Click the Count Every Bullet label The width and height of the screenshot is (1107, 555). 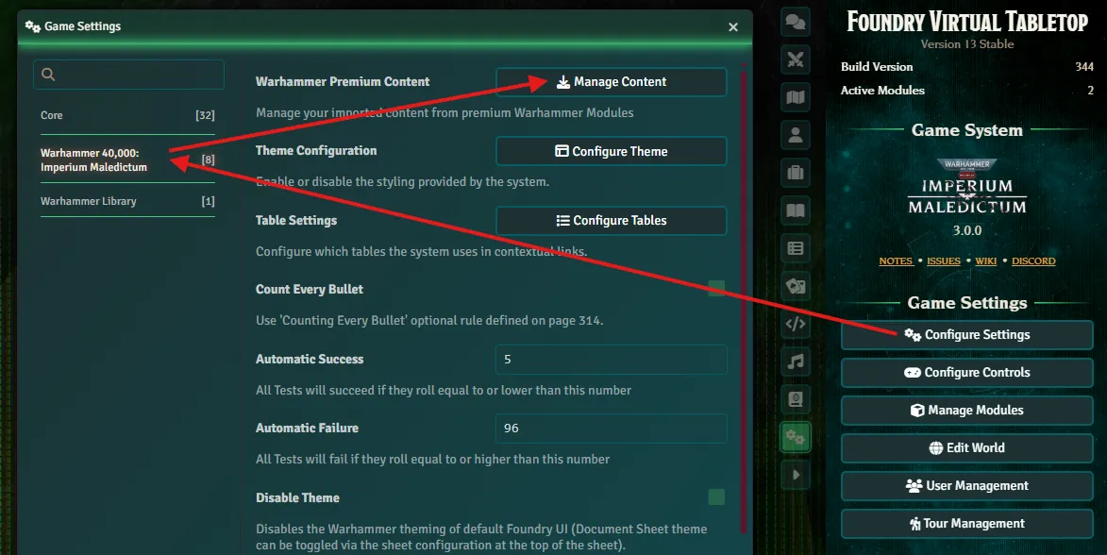310,290
